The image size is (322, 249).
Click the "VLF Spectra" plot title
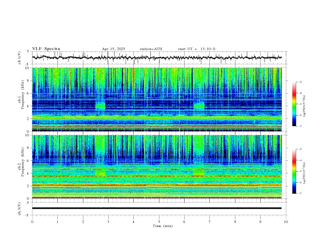[x=46, y=49]
